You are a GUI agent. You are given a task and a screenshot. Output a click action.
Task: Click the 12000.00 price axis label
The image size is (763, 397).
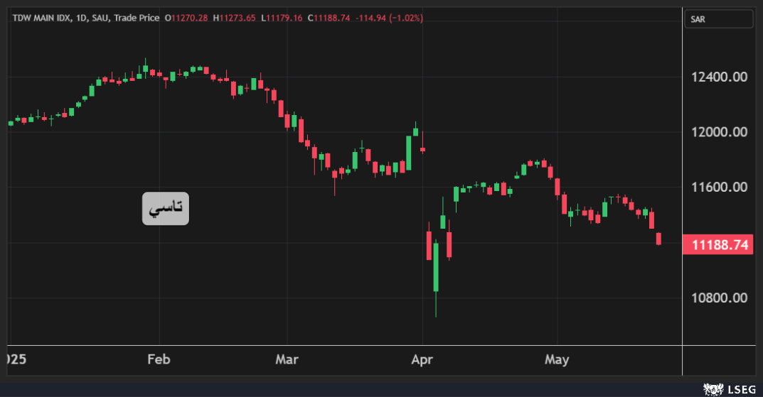pos(720,132)
